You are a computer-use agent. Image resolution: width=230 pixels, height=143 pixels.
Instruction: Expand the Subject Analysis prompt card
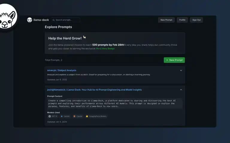coord(181,70)
